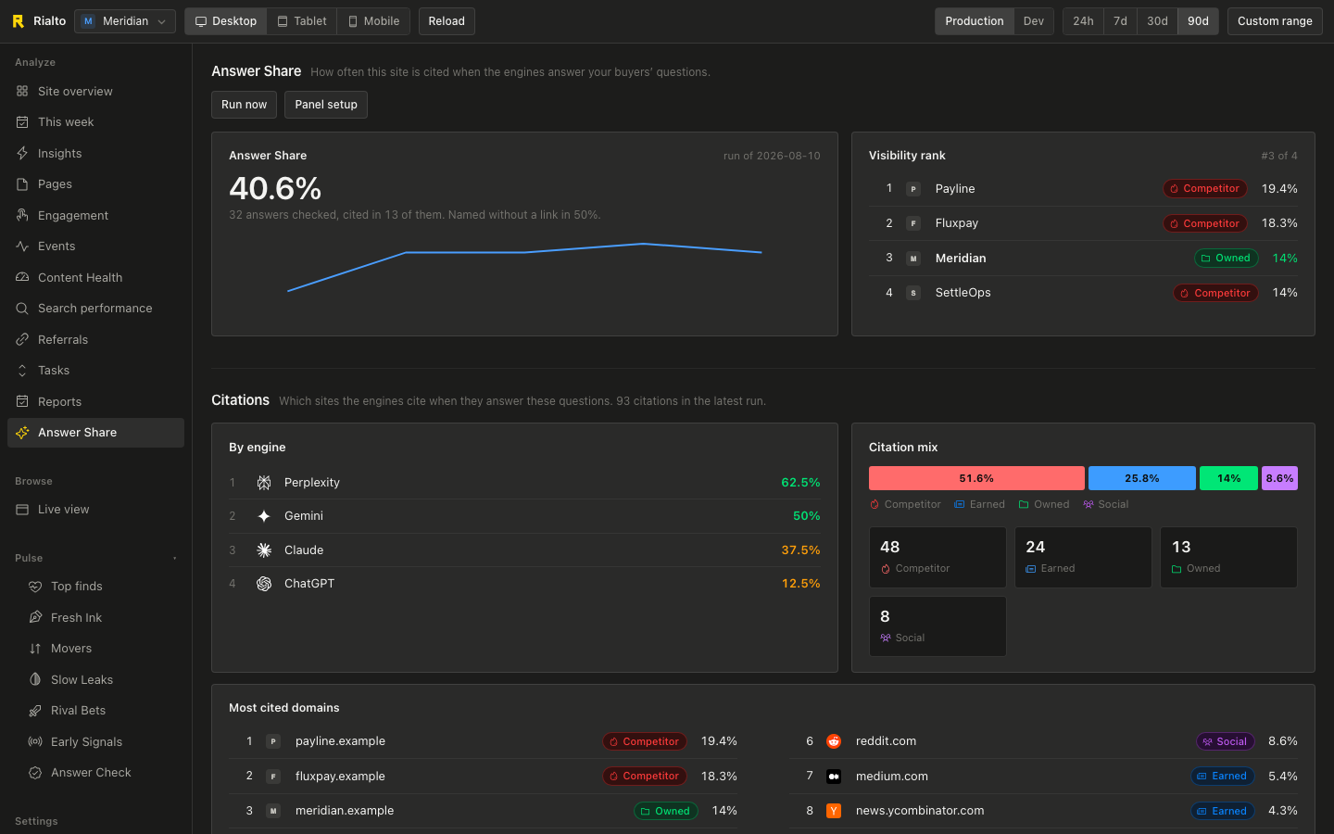The image size is (1334, 834).
Task: Click the 13 Owned stat card
Action: (1228, 557)
